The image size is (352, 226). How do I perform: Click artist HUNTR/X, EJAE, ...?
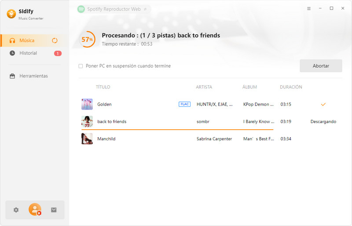coord(215,104)
